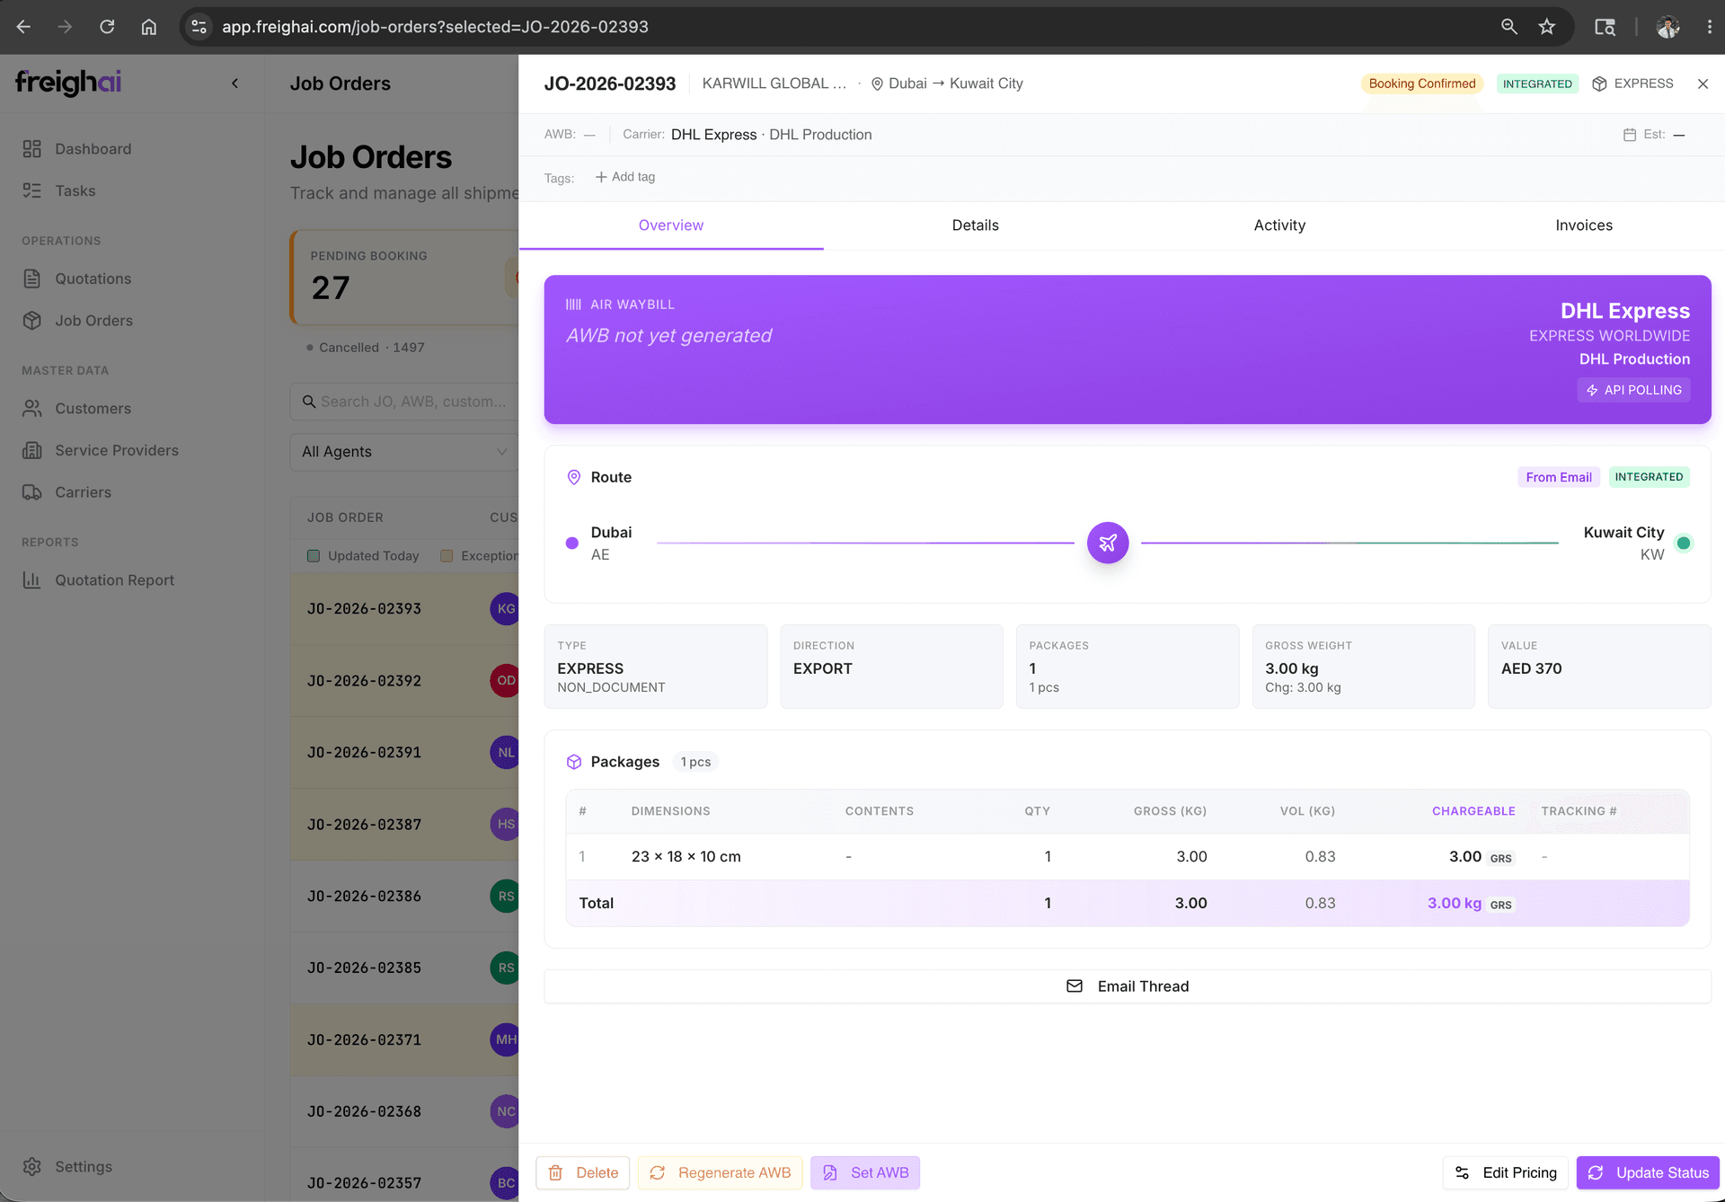Collapse the sidebar with the chevron

coord(234,84)
